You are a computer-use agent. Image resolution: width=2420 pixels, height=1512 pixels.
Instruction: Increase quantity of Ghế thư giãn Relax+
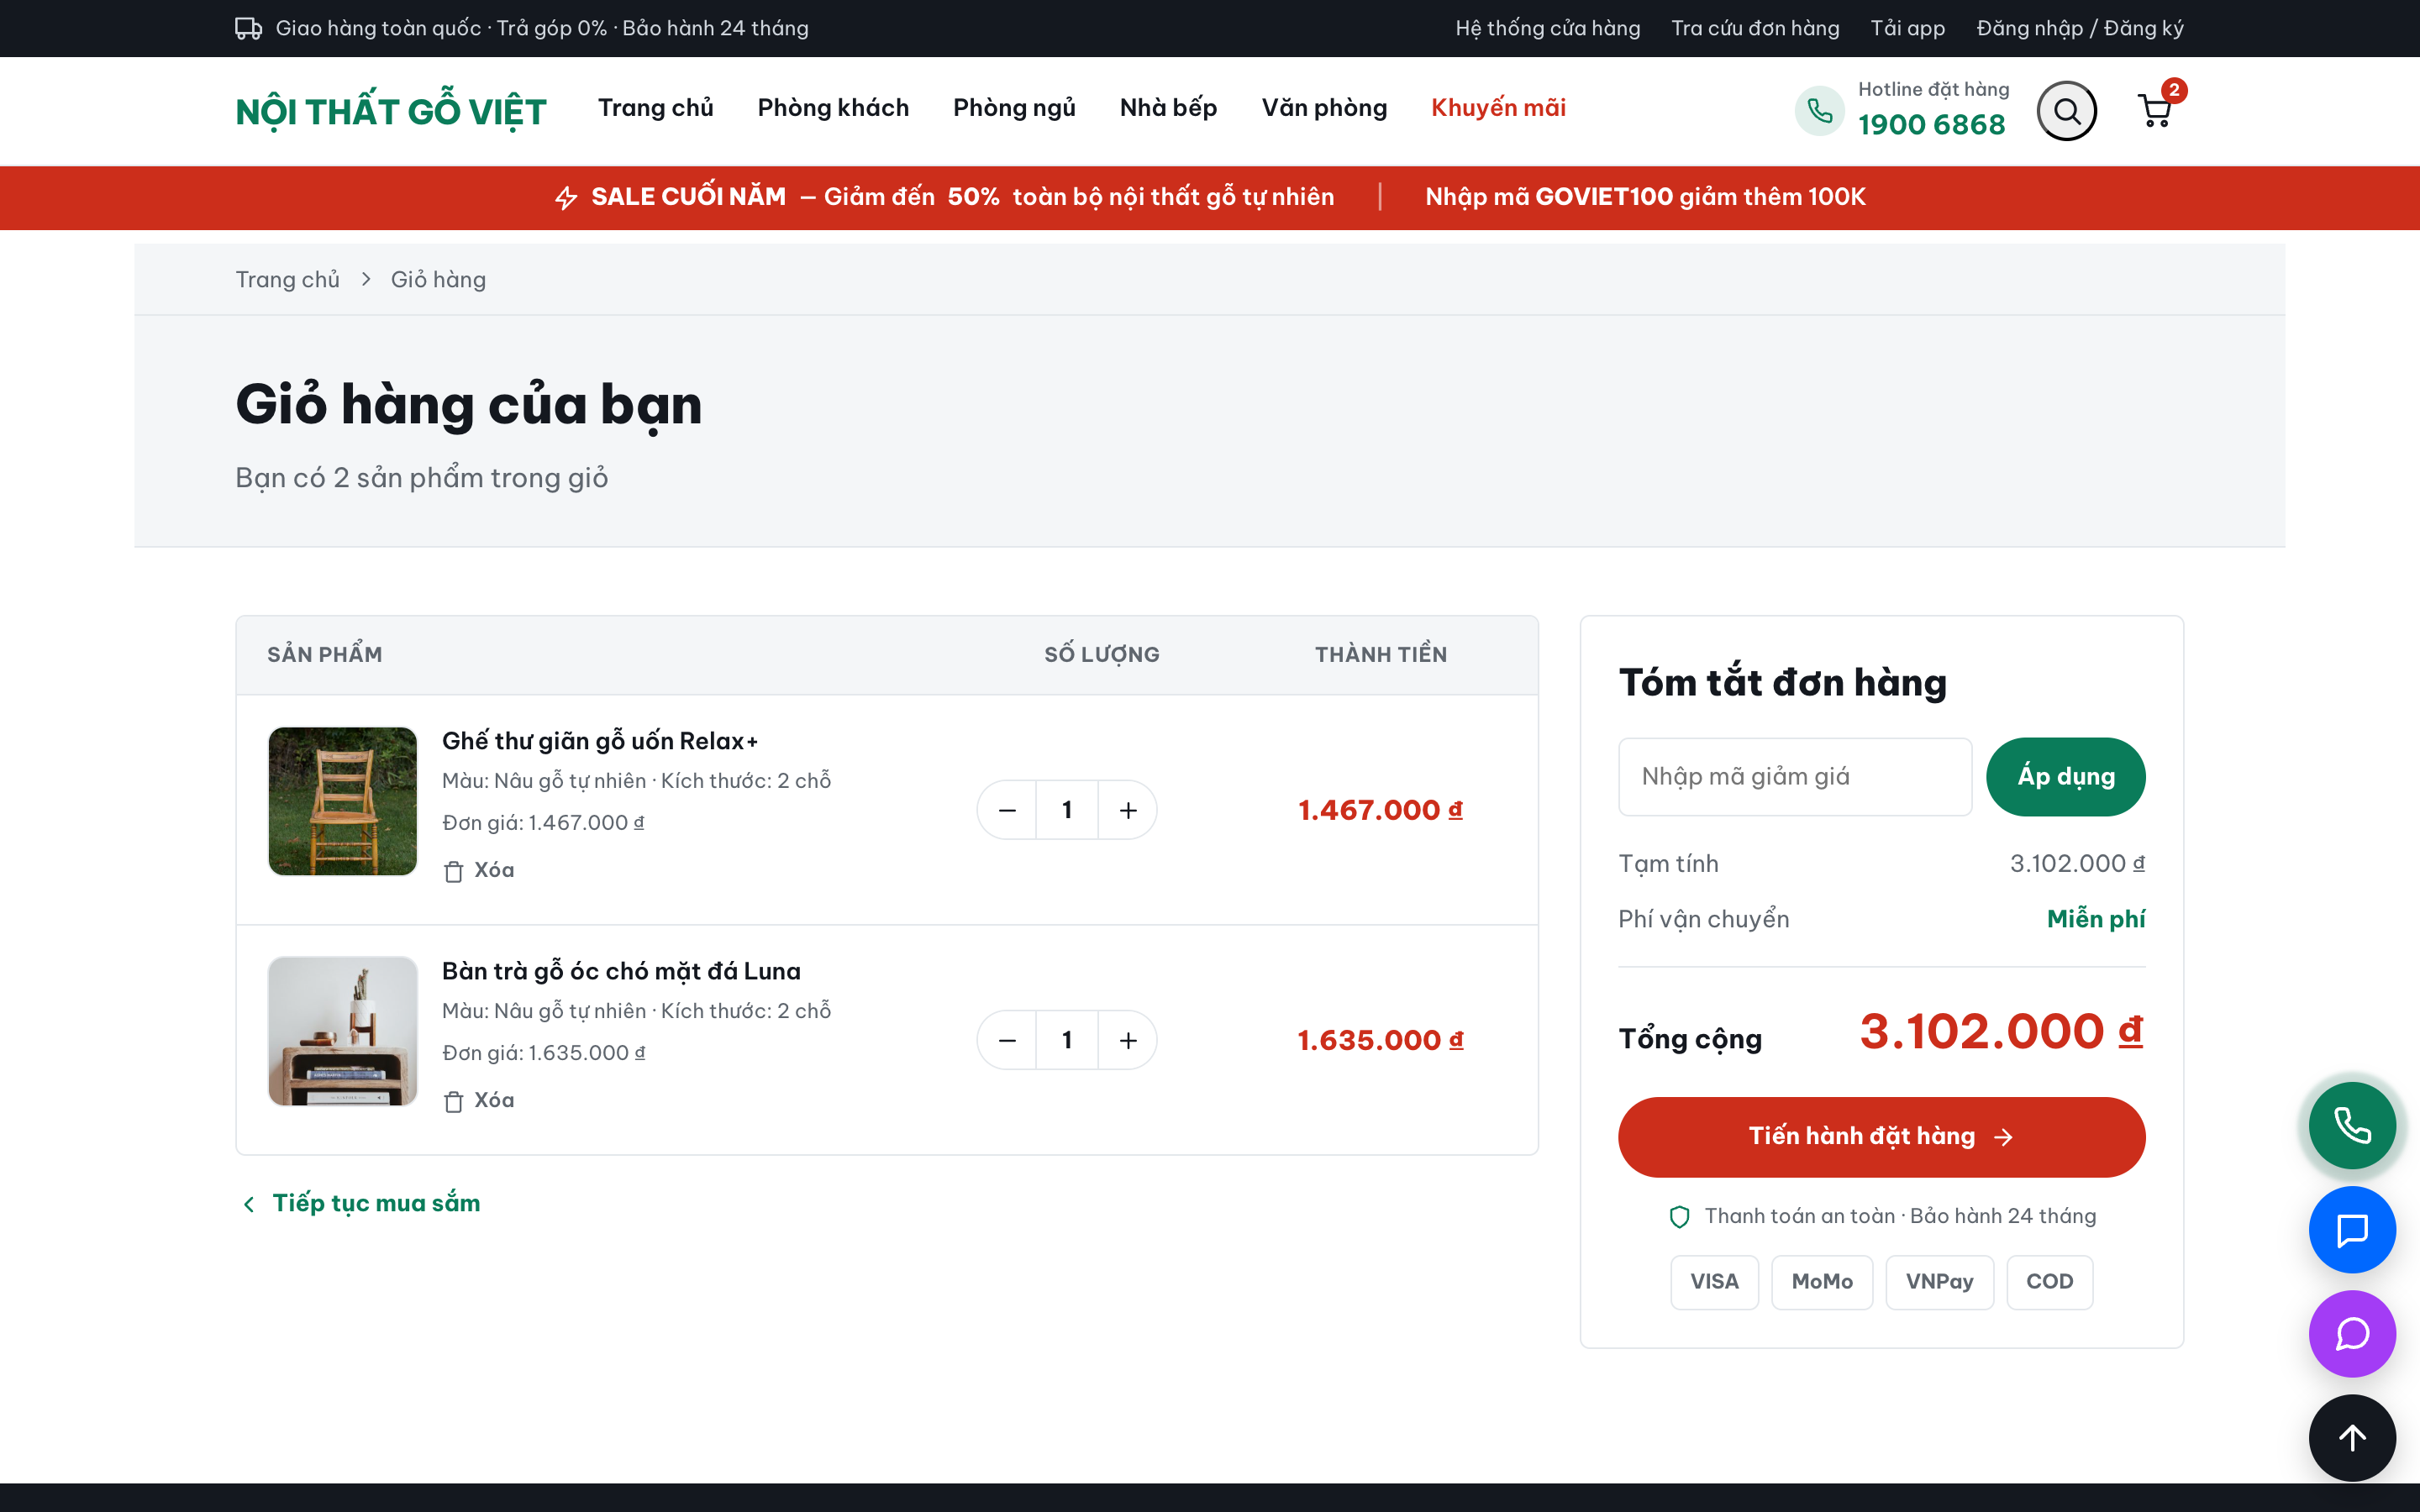coord(1128,810)
